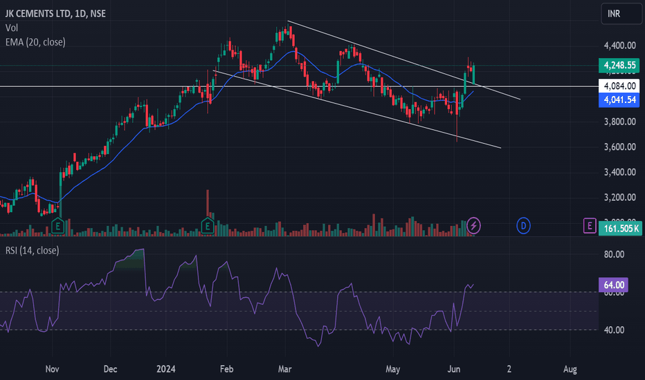This screenshot has width=645, height=380.
Task: Click the Dec label on time axis
Action: 110,369
